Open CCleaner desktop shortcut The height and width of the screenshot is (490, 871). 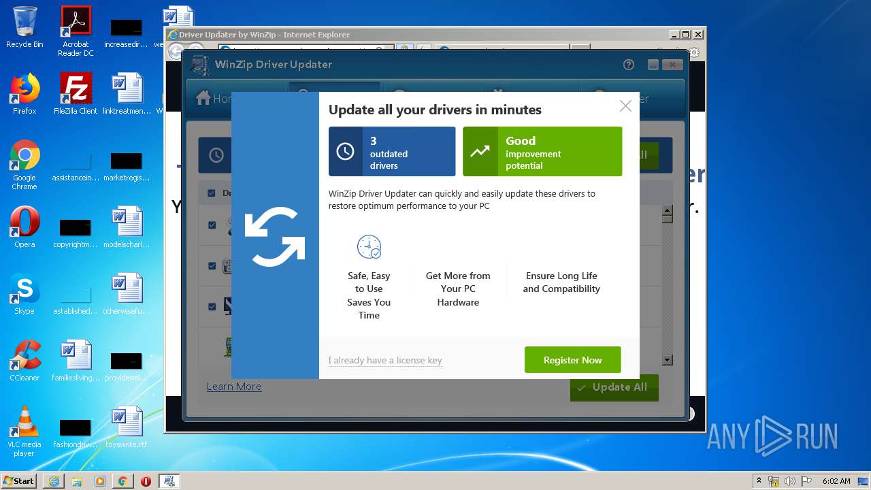(x=24, y=361)
